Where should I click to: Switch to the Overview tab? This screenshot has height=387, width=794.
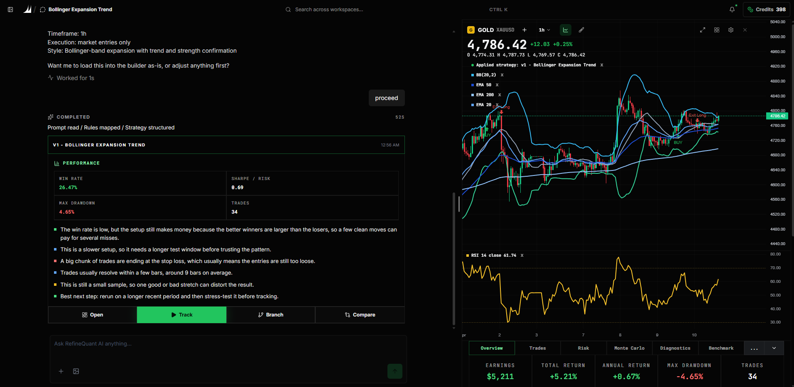click(492, 348)
